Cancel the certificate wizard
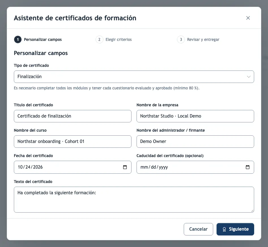 tap(198, 229)
